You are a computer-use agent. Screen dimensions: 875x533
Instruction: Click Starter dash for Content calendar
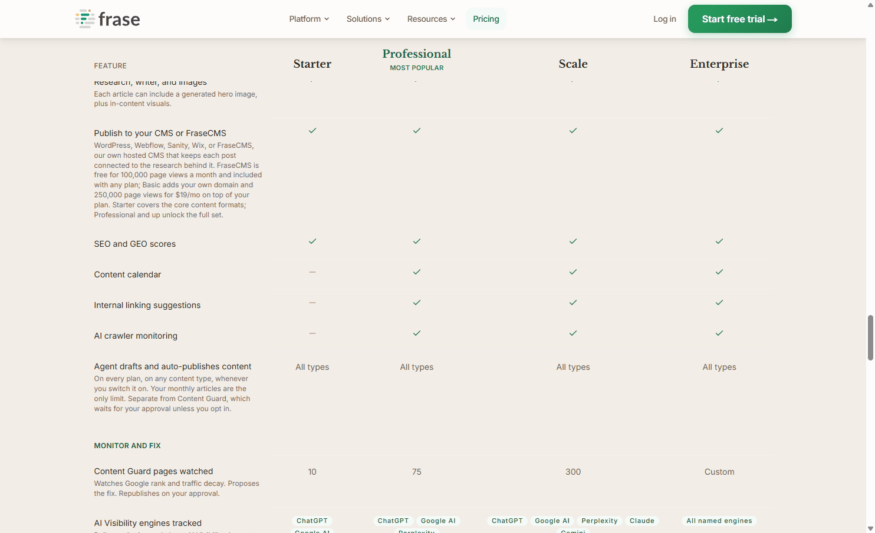[312, 272]
